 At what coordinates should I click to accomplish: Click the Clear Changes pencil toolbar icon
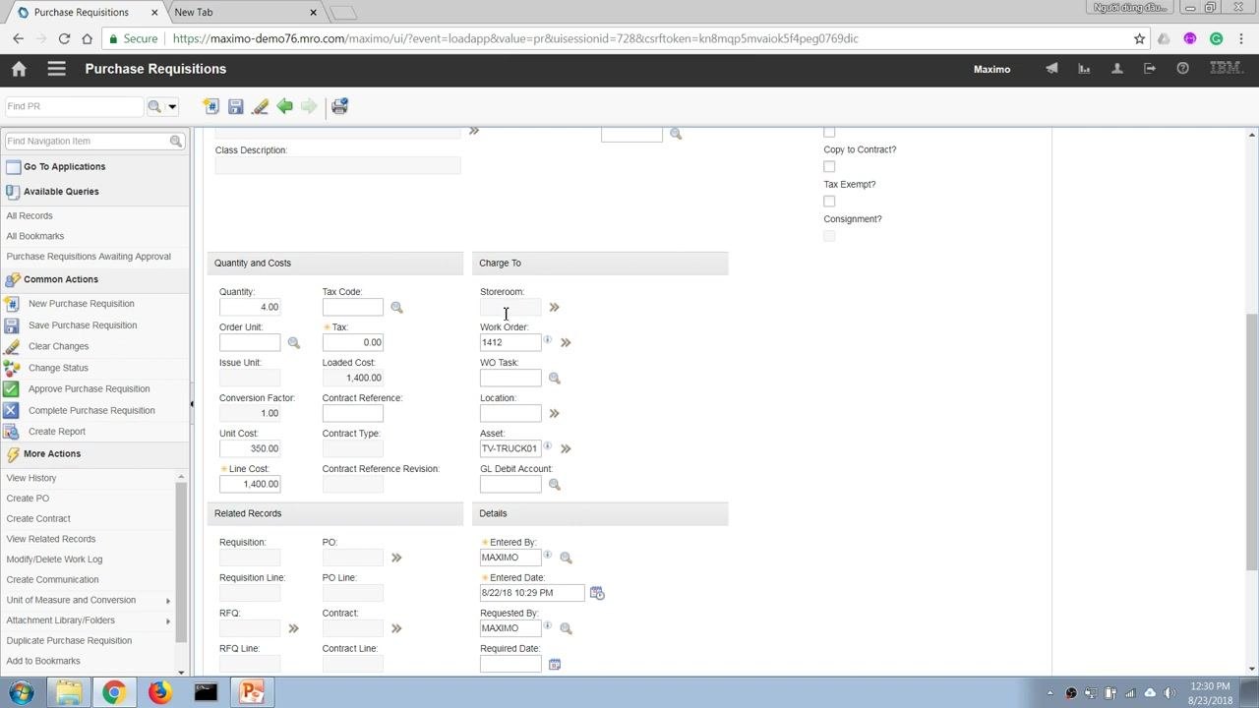click(260, 106)
